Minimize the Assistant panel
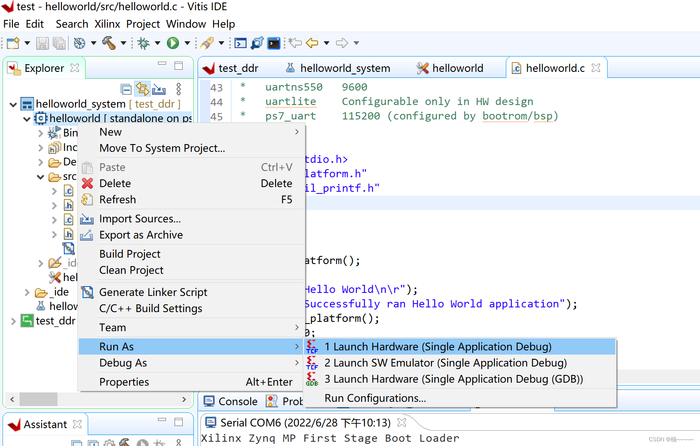Image resolution: width=700 pixels, height=446 pixels. coord(162,420)
